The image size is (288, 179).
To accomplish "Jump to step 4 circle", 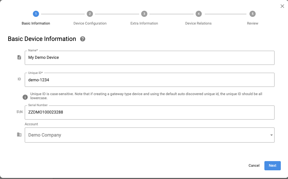I will point(199,14).
